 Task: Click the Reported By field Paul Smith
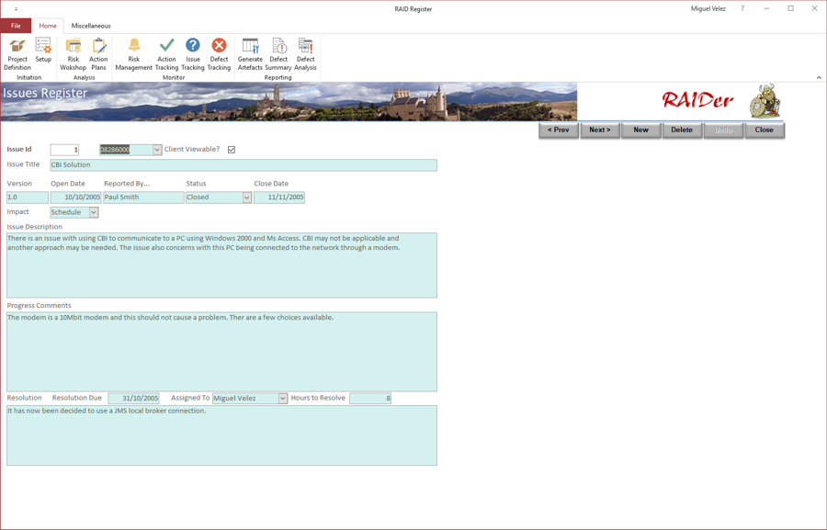point(143,197)
